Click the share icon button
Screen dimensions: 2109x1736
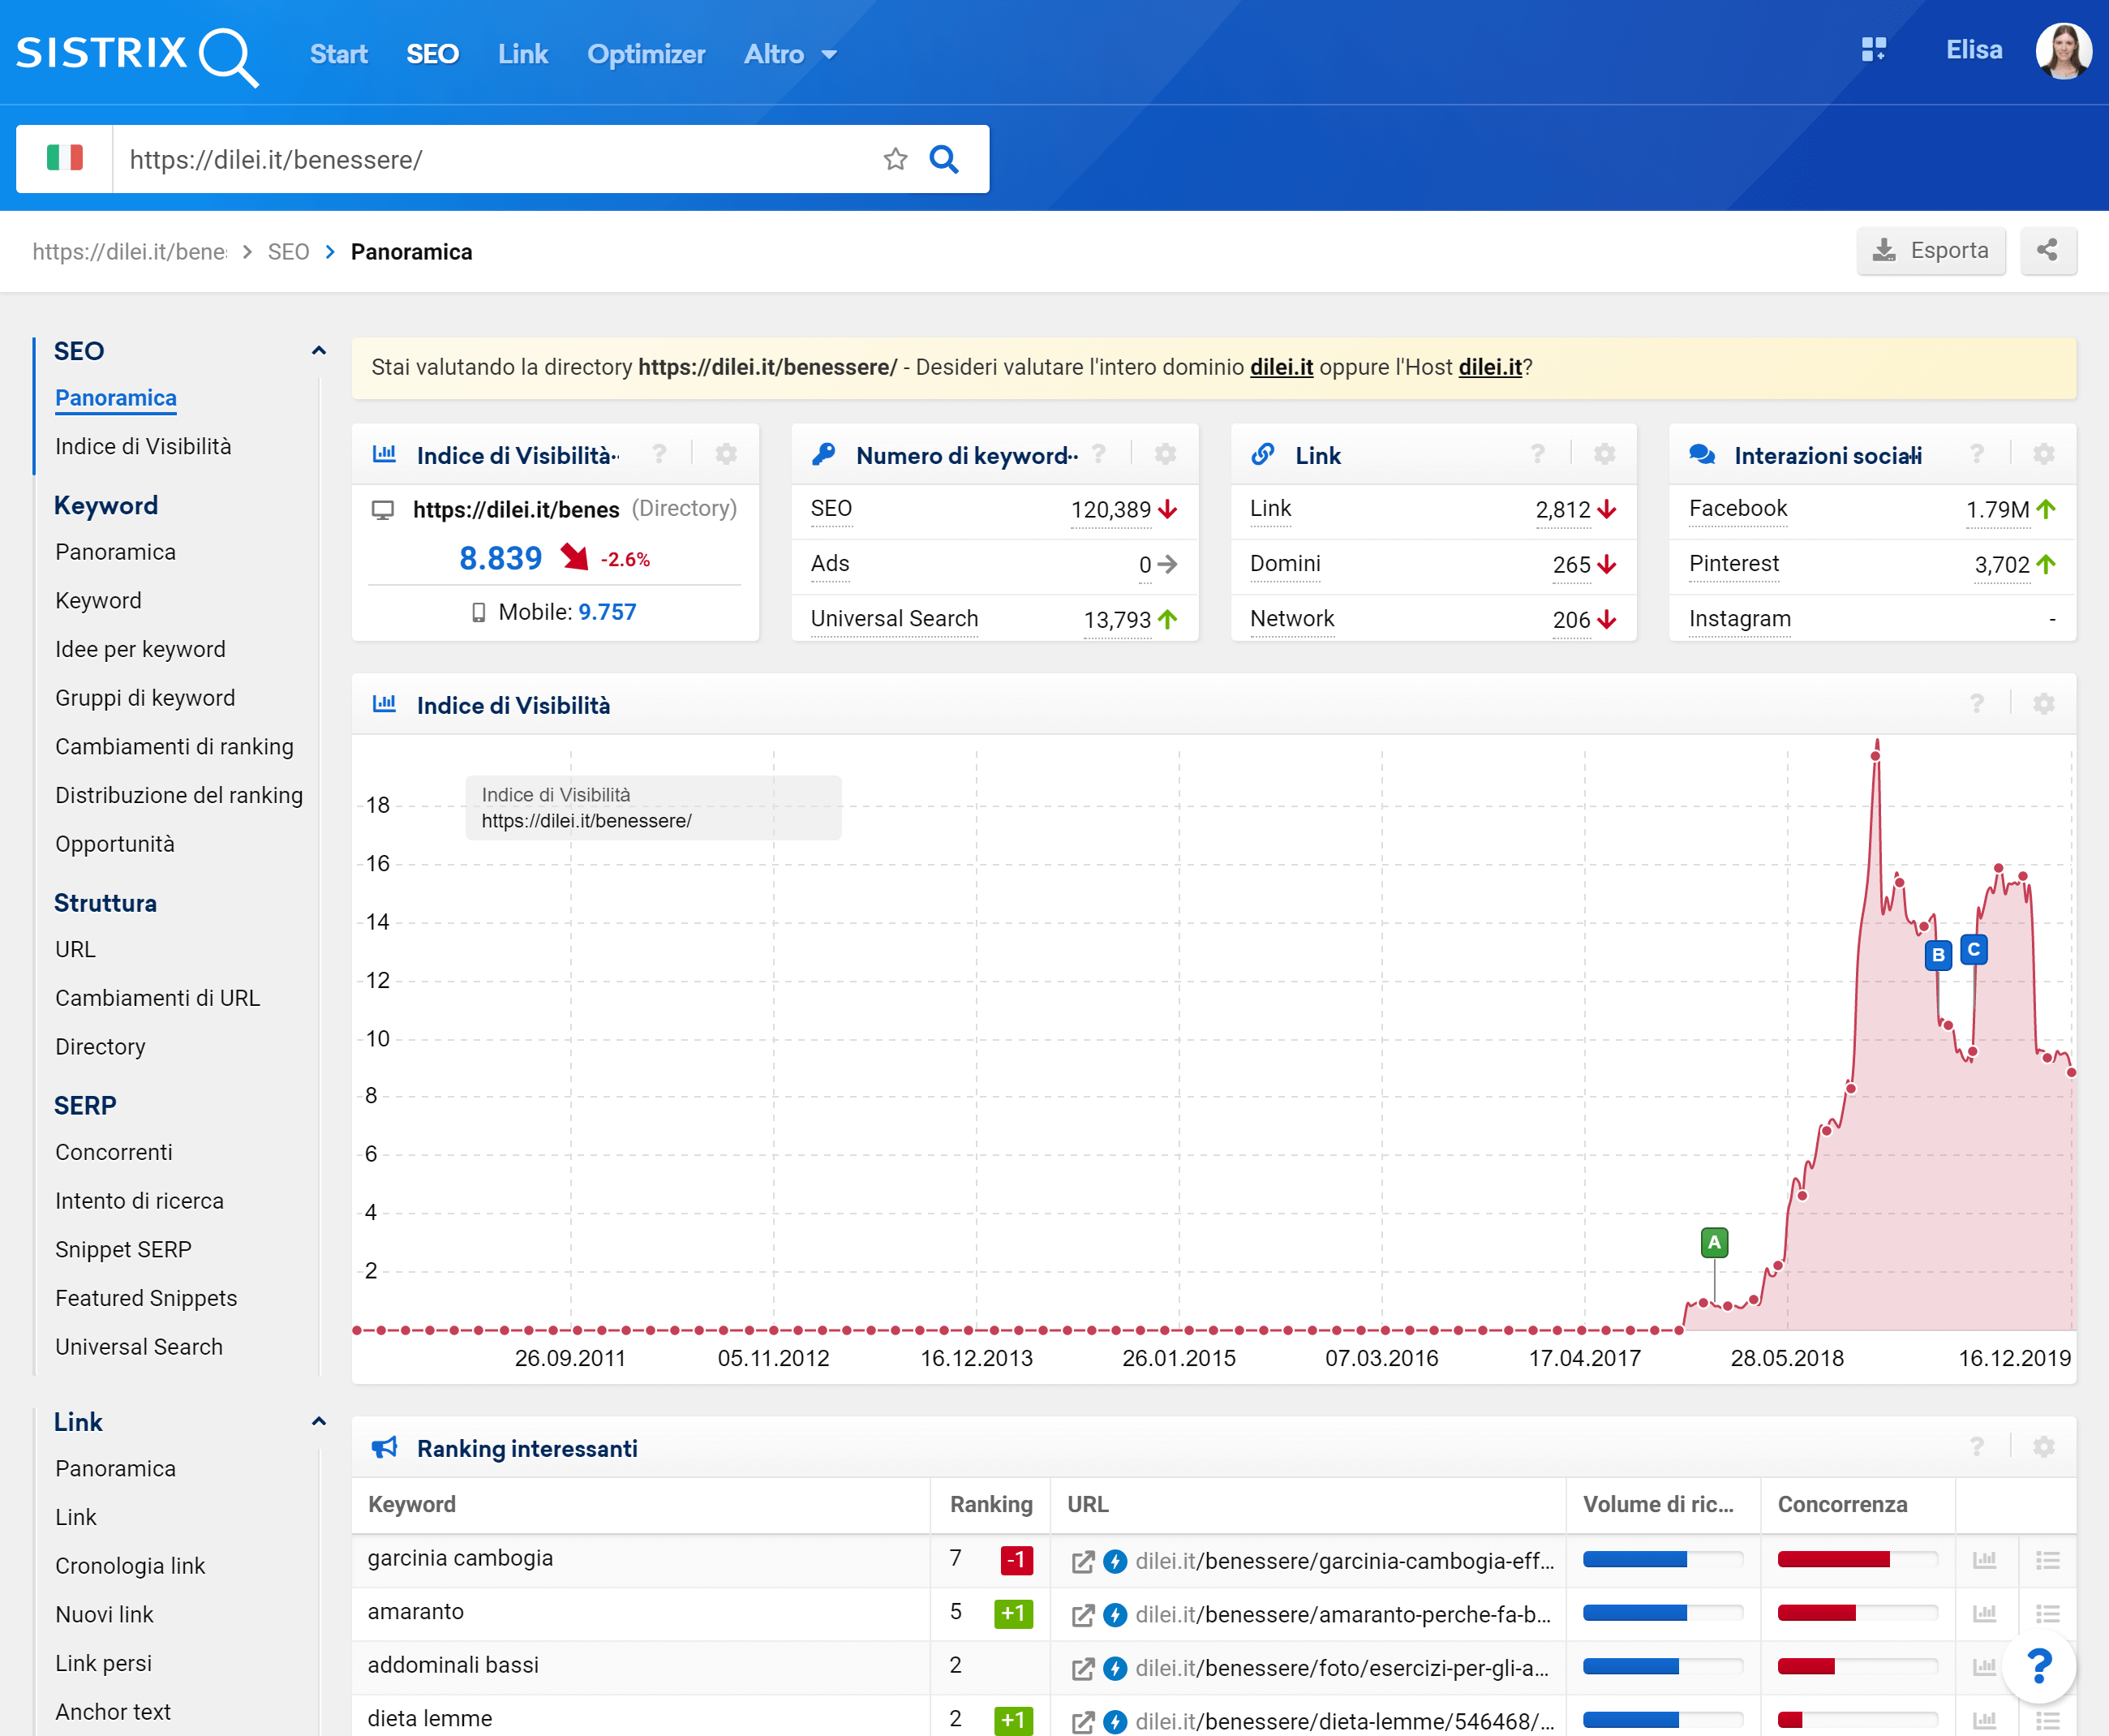click(2047, 250)
